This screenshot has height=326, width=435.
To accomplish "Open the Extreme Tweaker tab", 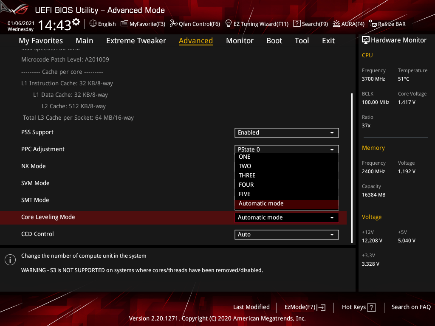I will (x=136, y=41).
